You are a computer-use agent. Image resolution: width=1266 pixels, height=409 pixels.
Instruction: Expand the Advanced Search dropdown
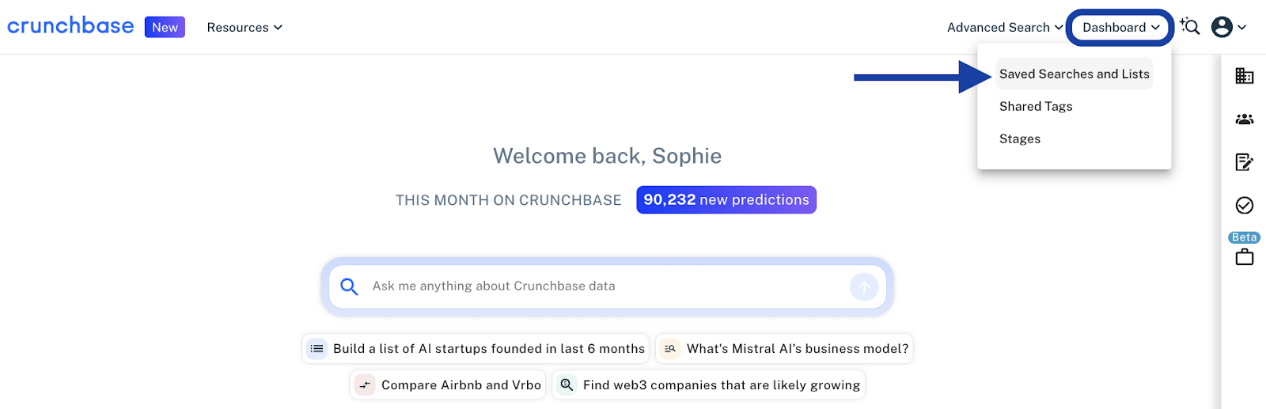(x=1005, y=27)
